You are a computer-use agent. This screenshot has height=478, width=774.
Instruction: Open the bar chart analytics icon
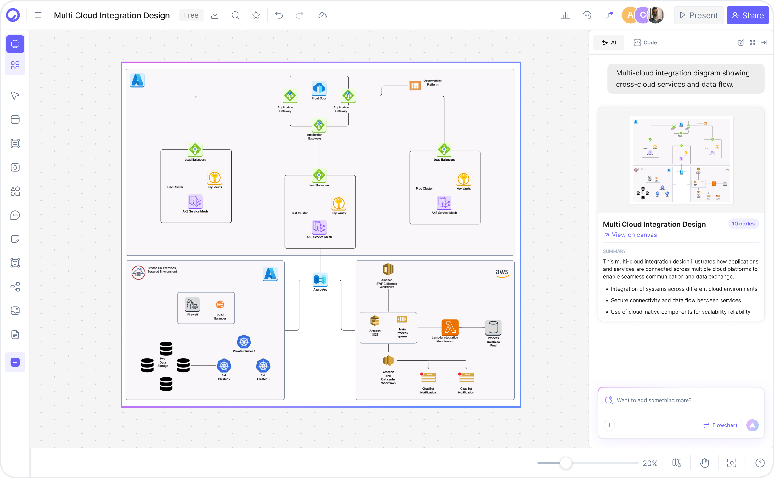click(565, 15)
